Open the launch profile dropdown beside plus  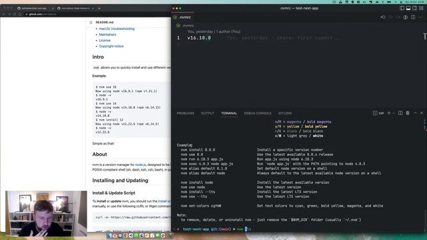393,113
